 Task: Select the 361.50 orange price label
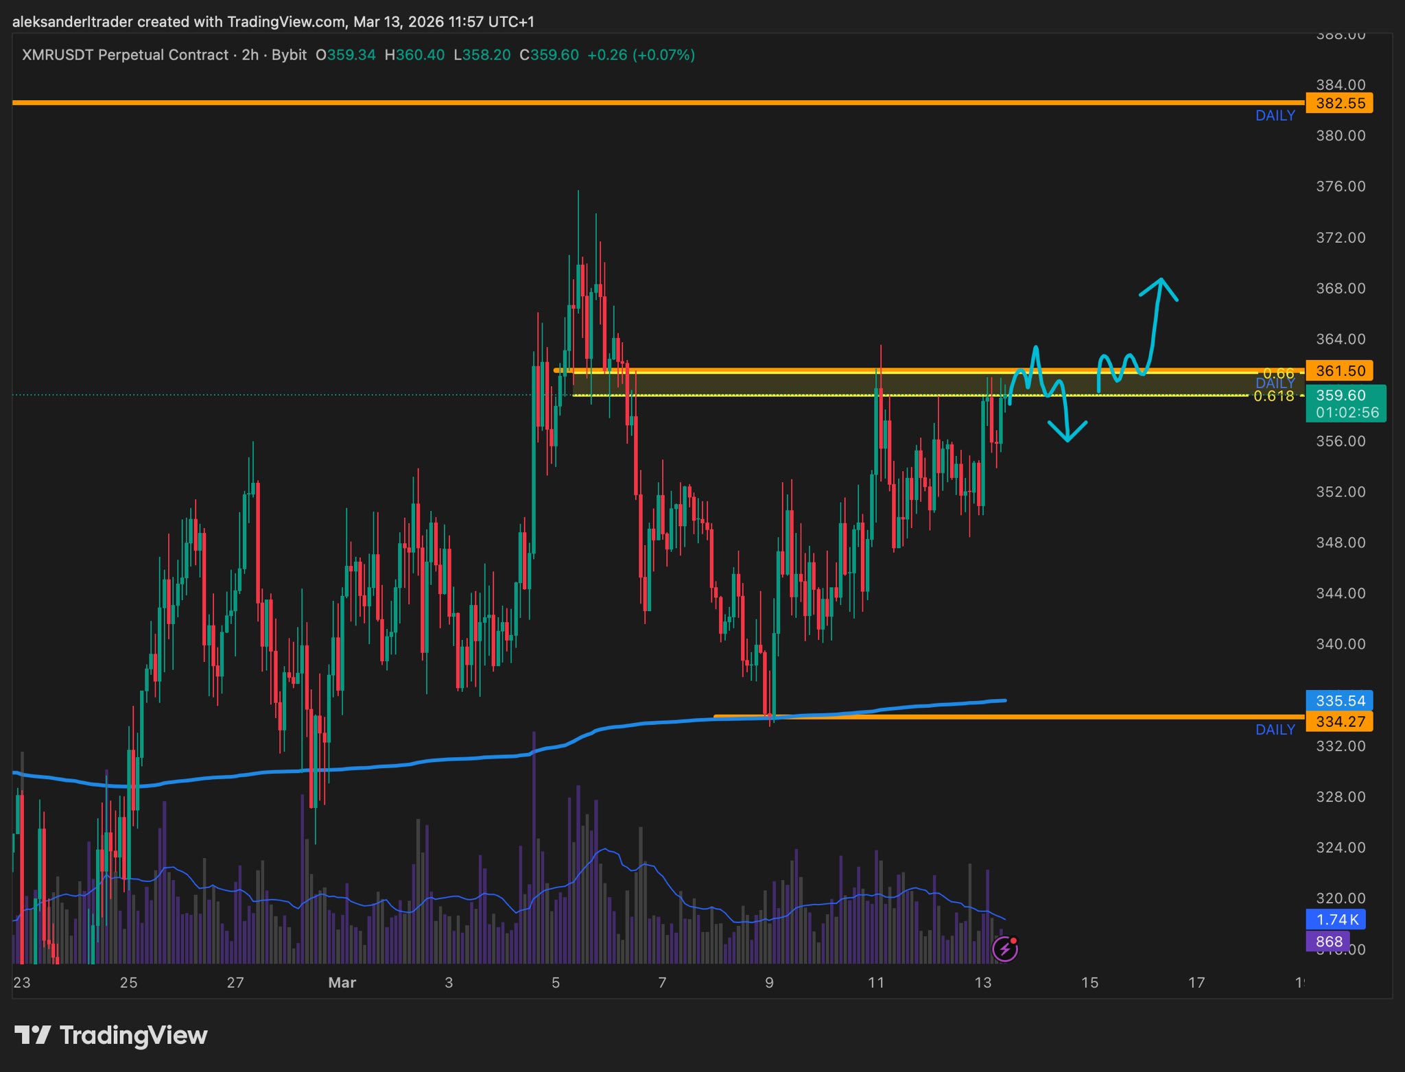[x=1339, y=371]
